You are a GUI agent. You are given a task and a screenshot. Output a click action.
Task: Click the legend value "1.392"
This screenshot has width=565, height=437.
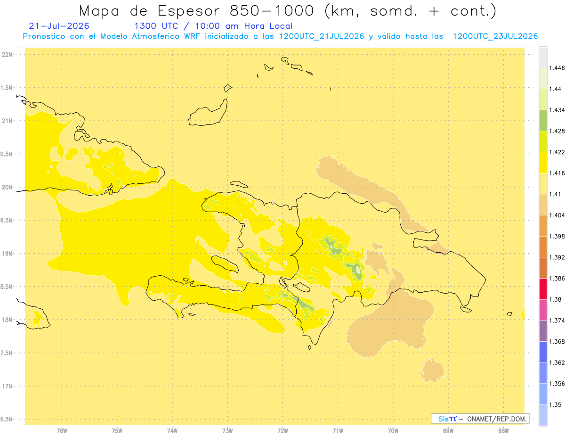point(557,257)
